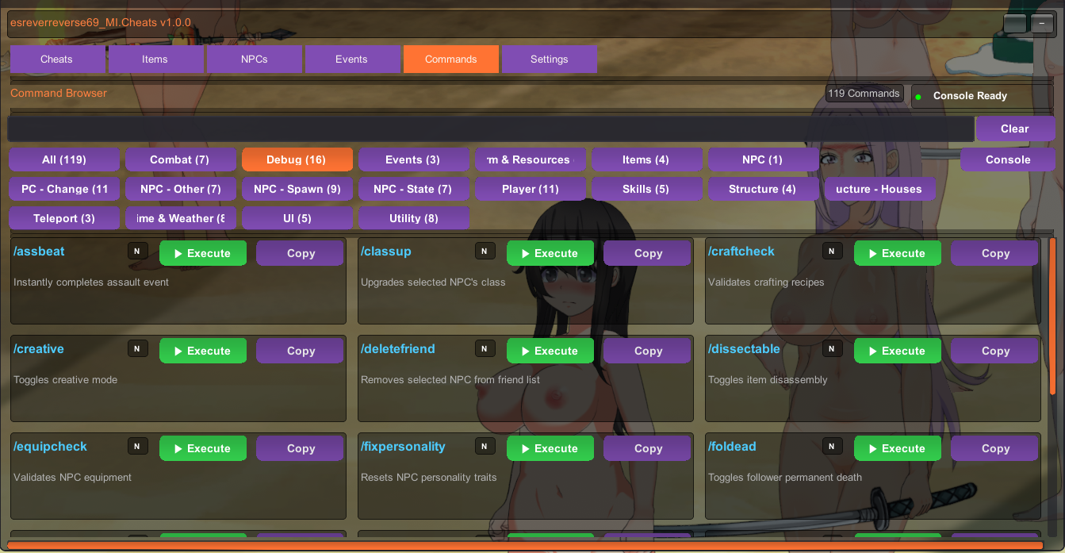Filter by All (119) category
1065x553 pixels.
(x=64, y=159)
